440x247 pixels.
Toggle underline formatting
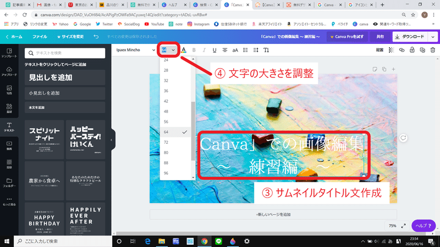click(215, 50)
